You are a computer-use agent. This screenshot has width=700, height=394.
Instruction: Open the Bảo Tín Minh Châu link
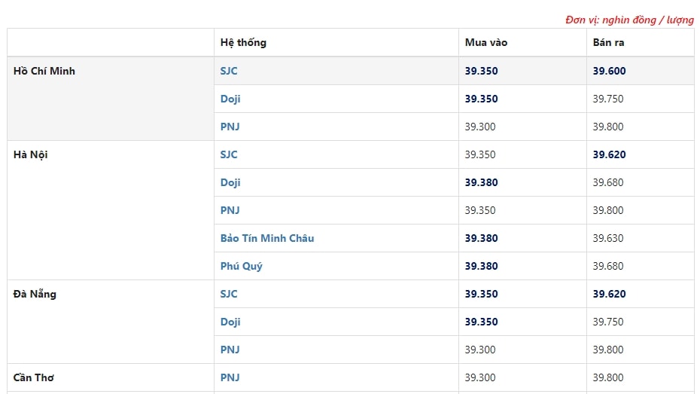(267, 238)
